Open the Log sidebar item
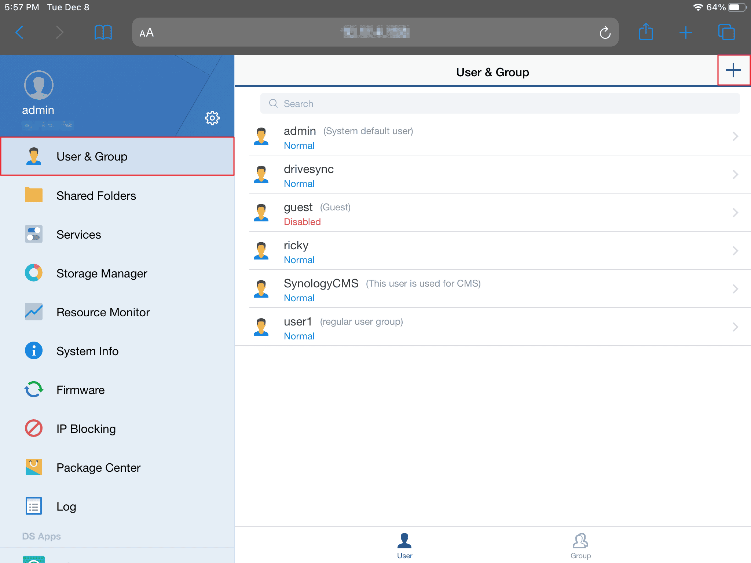751x563 pixels. (x=66, y=507)
